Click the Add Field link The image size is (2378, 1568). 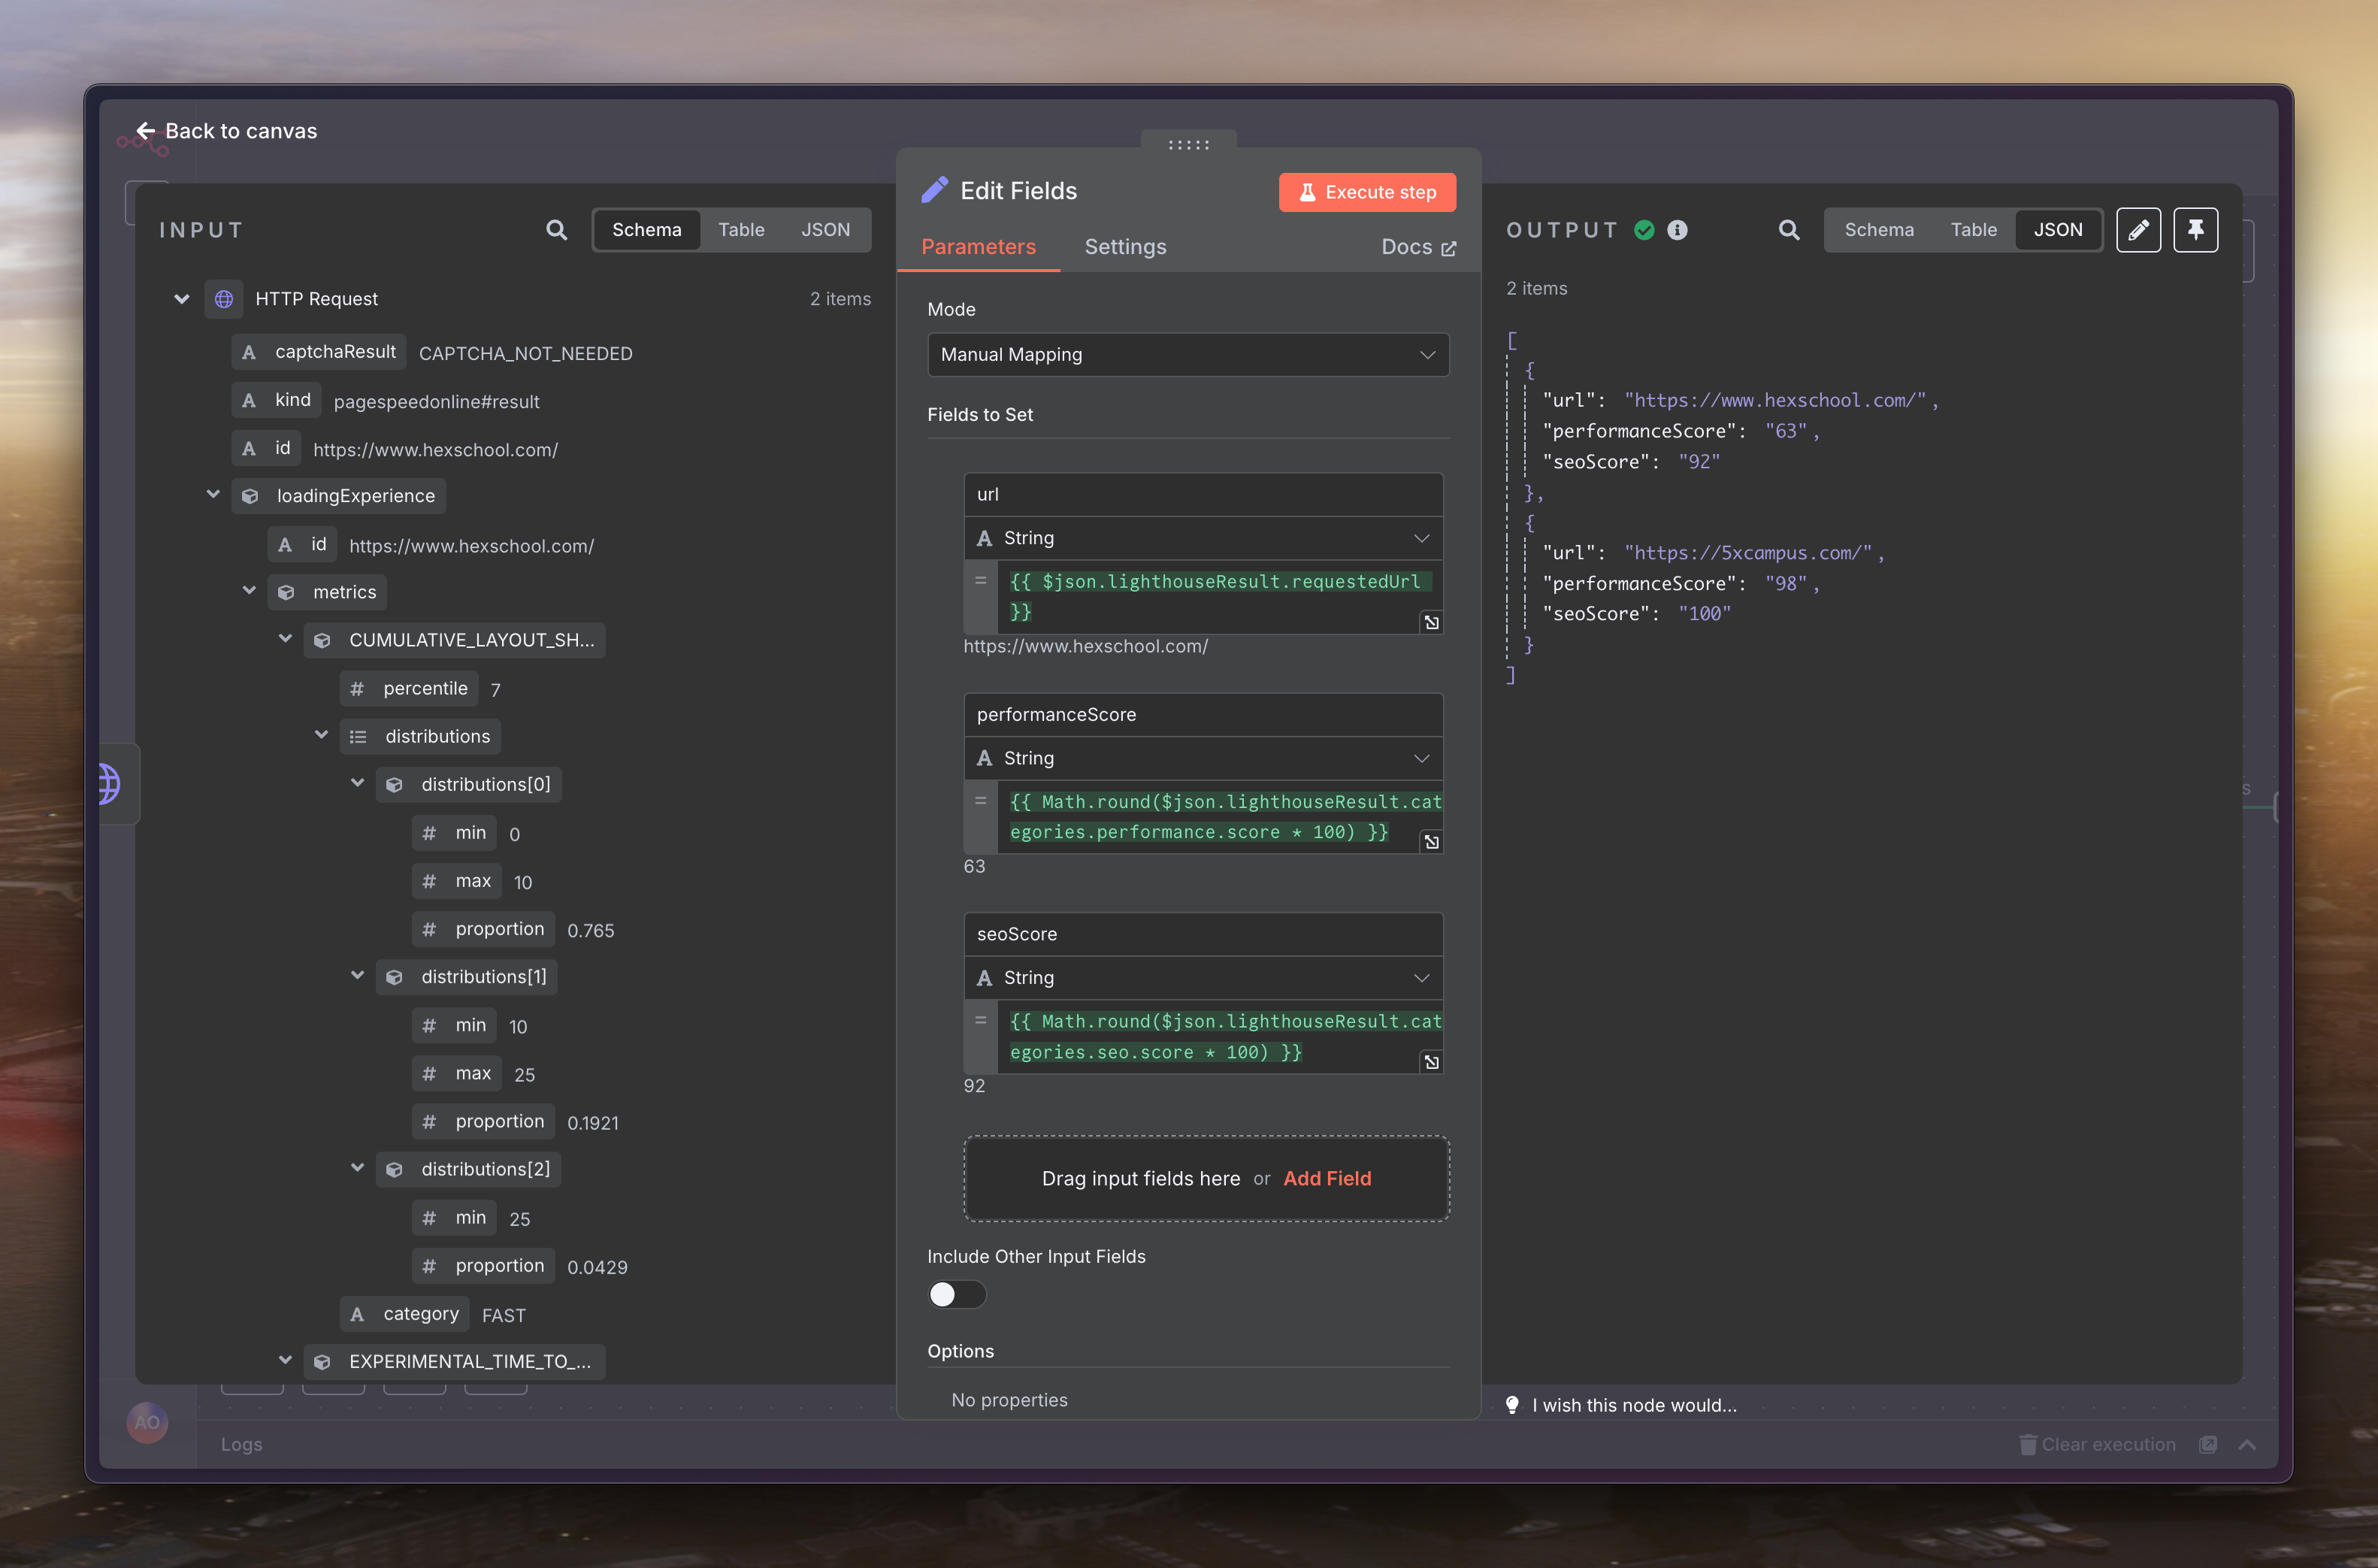point(1327,1178)
